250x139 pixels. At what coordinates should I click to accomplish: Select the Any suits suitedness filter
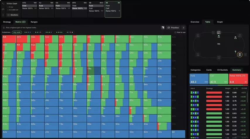[17, 32]
